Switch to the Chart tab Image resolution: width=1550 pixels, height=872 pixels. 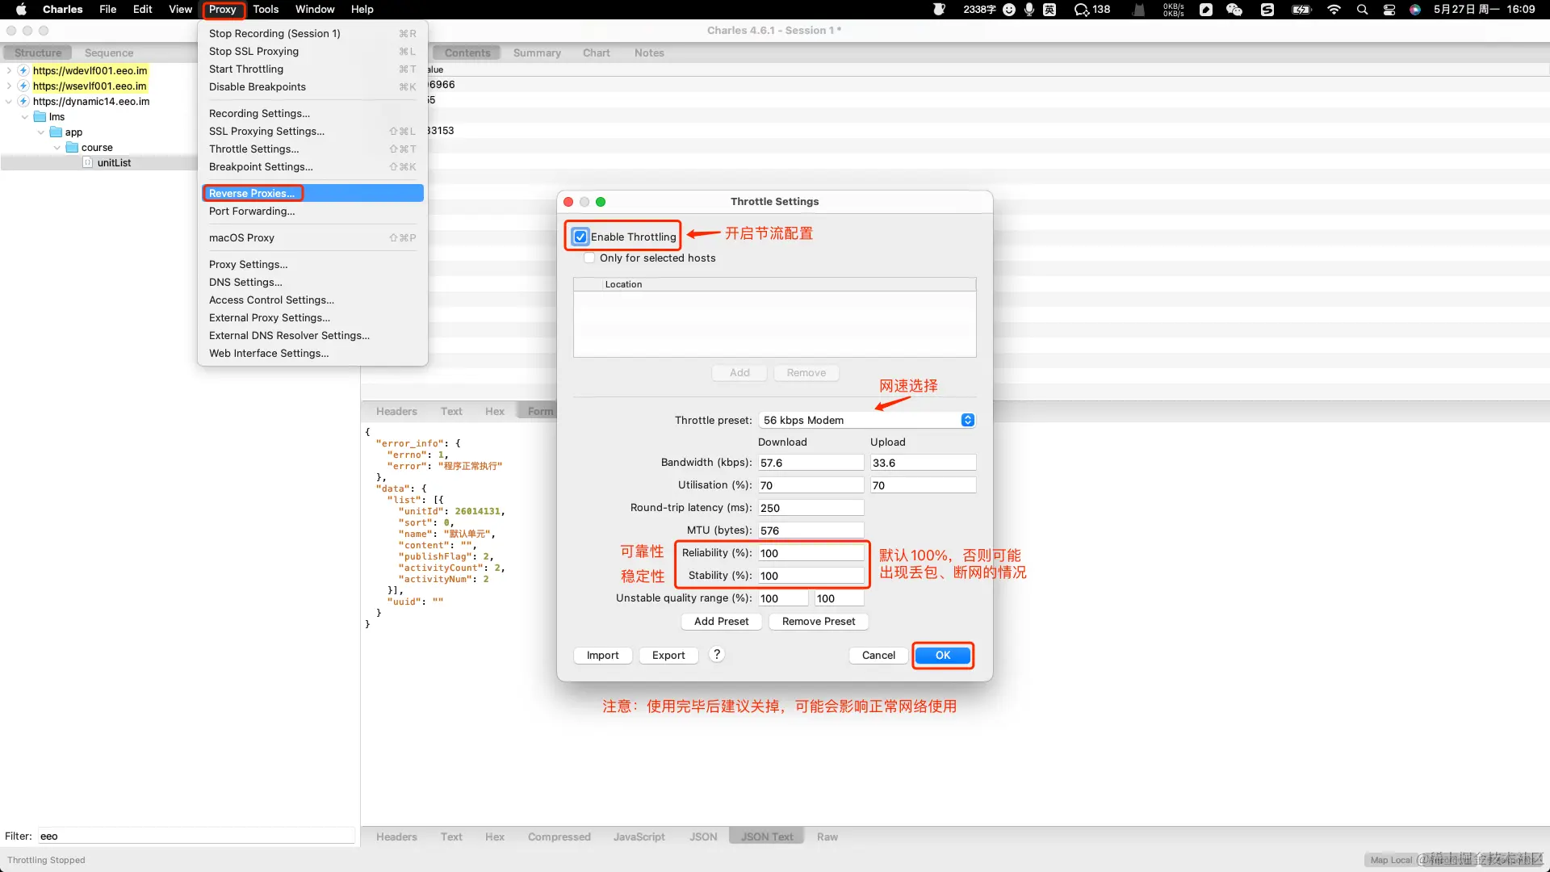(597, 52)
